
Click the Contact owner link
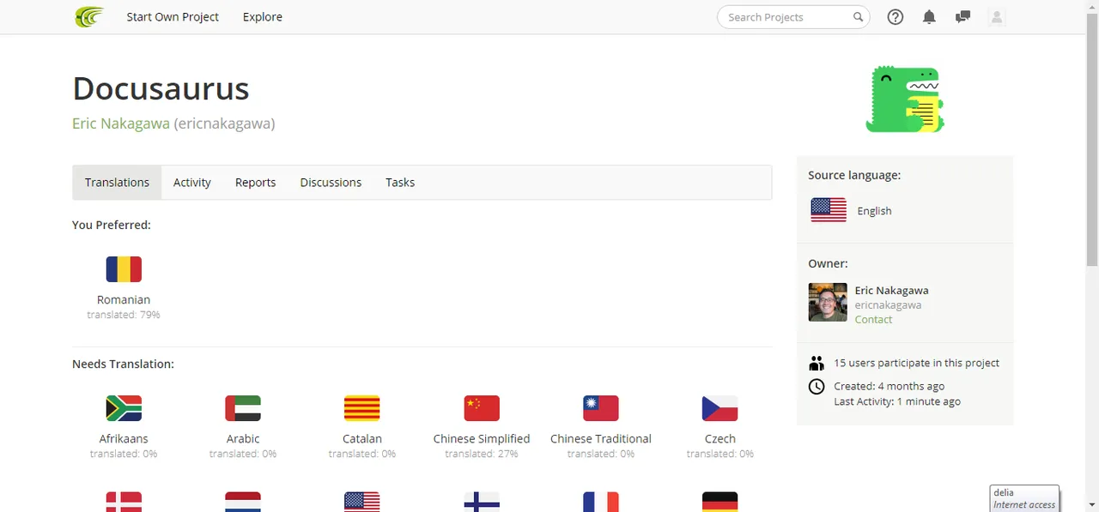(873, 319)
